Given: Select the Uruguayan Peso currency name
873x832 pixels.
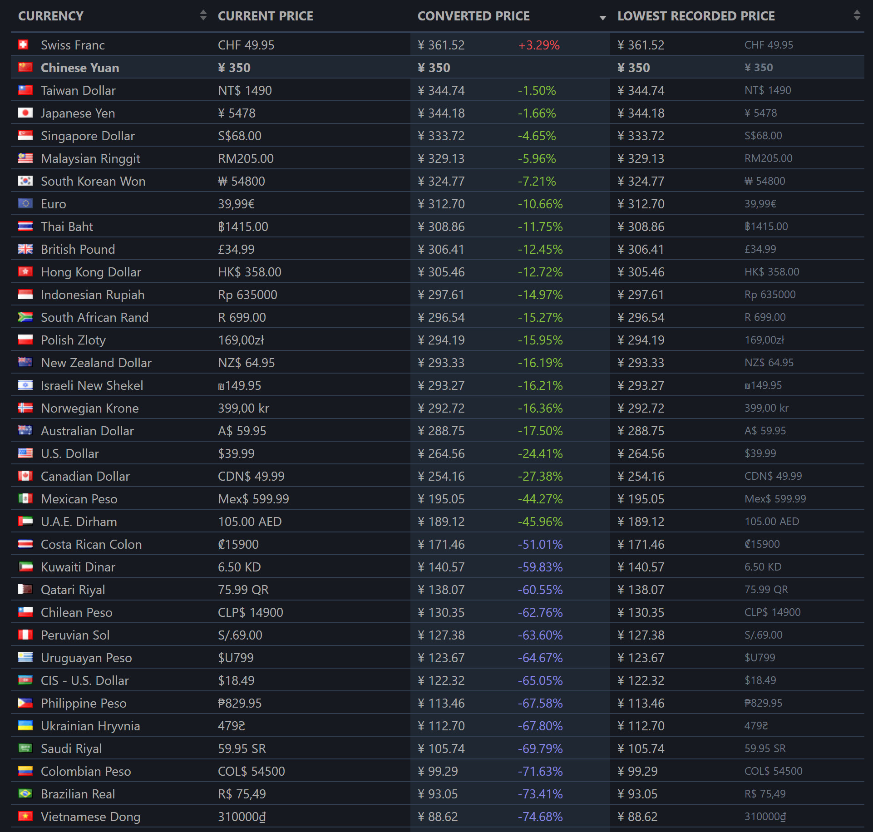Looking at the screenshot, I should tap(86, 658).
